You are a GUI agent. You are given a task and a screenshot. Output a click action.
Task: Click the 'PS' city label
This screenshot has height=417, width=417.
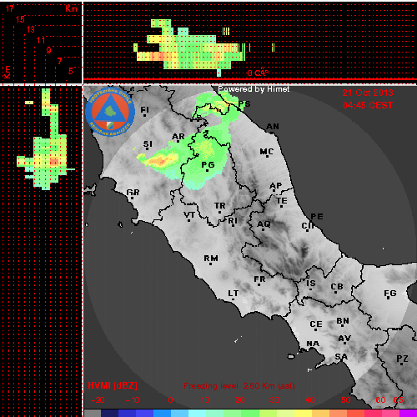pyautogui.click(x=244, y=103)
